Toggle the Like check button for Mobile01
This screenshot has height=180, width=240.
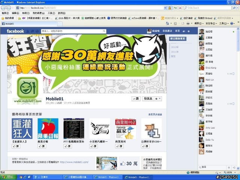[136, 99]
